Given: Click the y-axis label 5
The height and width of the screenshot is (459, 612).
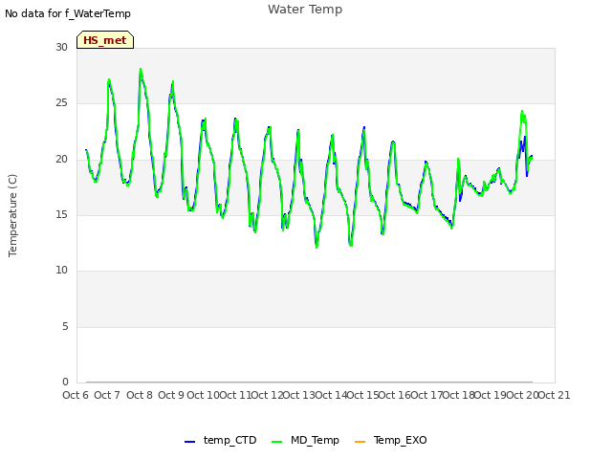Looking at the screenshot, I should click(x=65, y=326).
